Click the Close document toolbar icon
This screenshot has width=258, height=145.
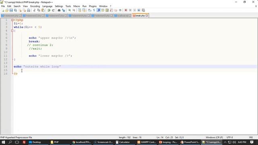pyautogui.click(x=20, y=10)
